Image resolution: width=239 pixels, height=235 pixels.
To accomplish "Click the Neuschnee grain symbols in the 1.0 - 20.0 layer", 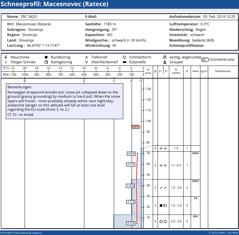I will [x=163, y=165].
